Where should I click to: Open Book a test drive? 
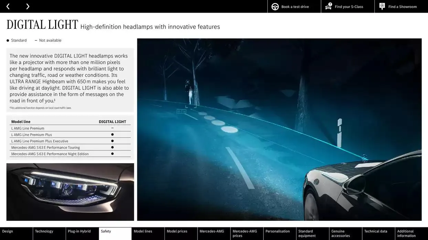click(x=294, y=7)
